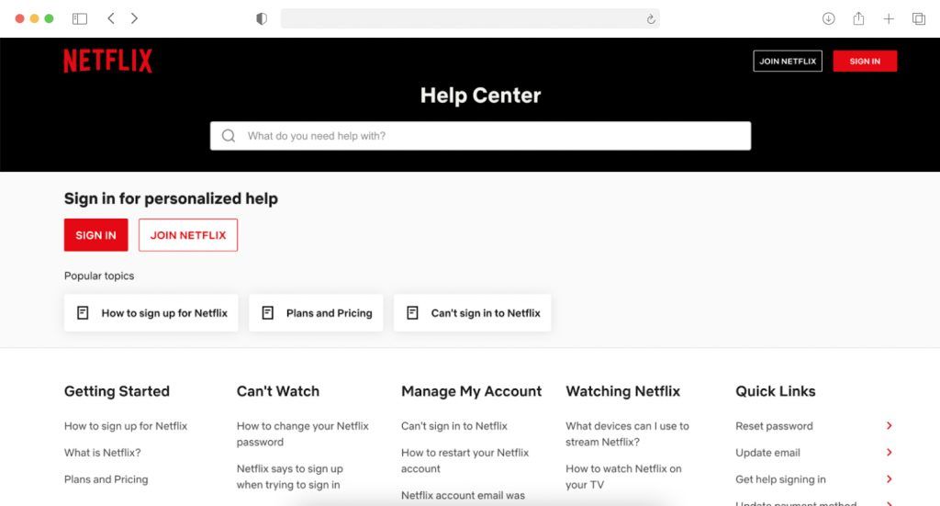
Task: Click the red SIGN IN button in the header
Action: (x=865, y=62)
